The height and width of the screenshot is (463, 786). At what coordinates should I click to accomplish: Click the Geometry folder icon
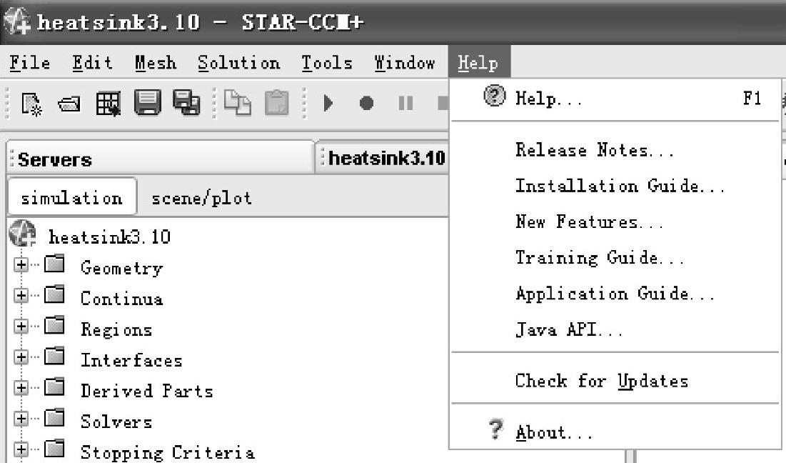click(54, 264)
